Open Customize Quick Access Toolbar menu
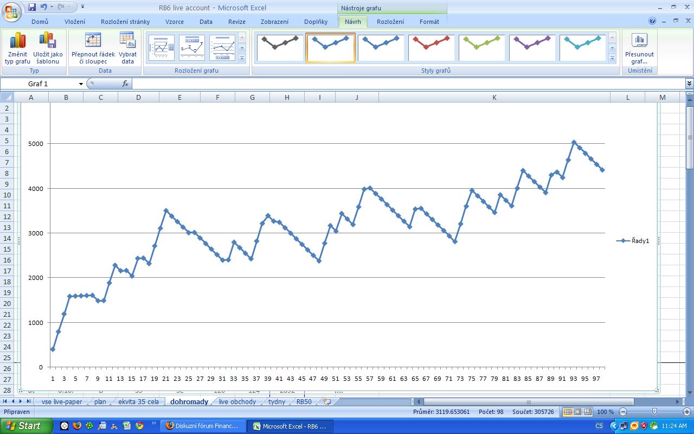694x434 pixels. pyautogui.click(x=83, y=7)
